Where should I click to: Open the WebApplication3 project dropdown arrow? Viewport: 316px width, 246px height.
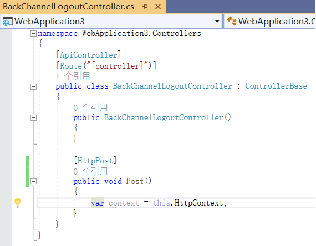[x=217, y=22]
